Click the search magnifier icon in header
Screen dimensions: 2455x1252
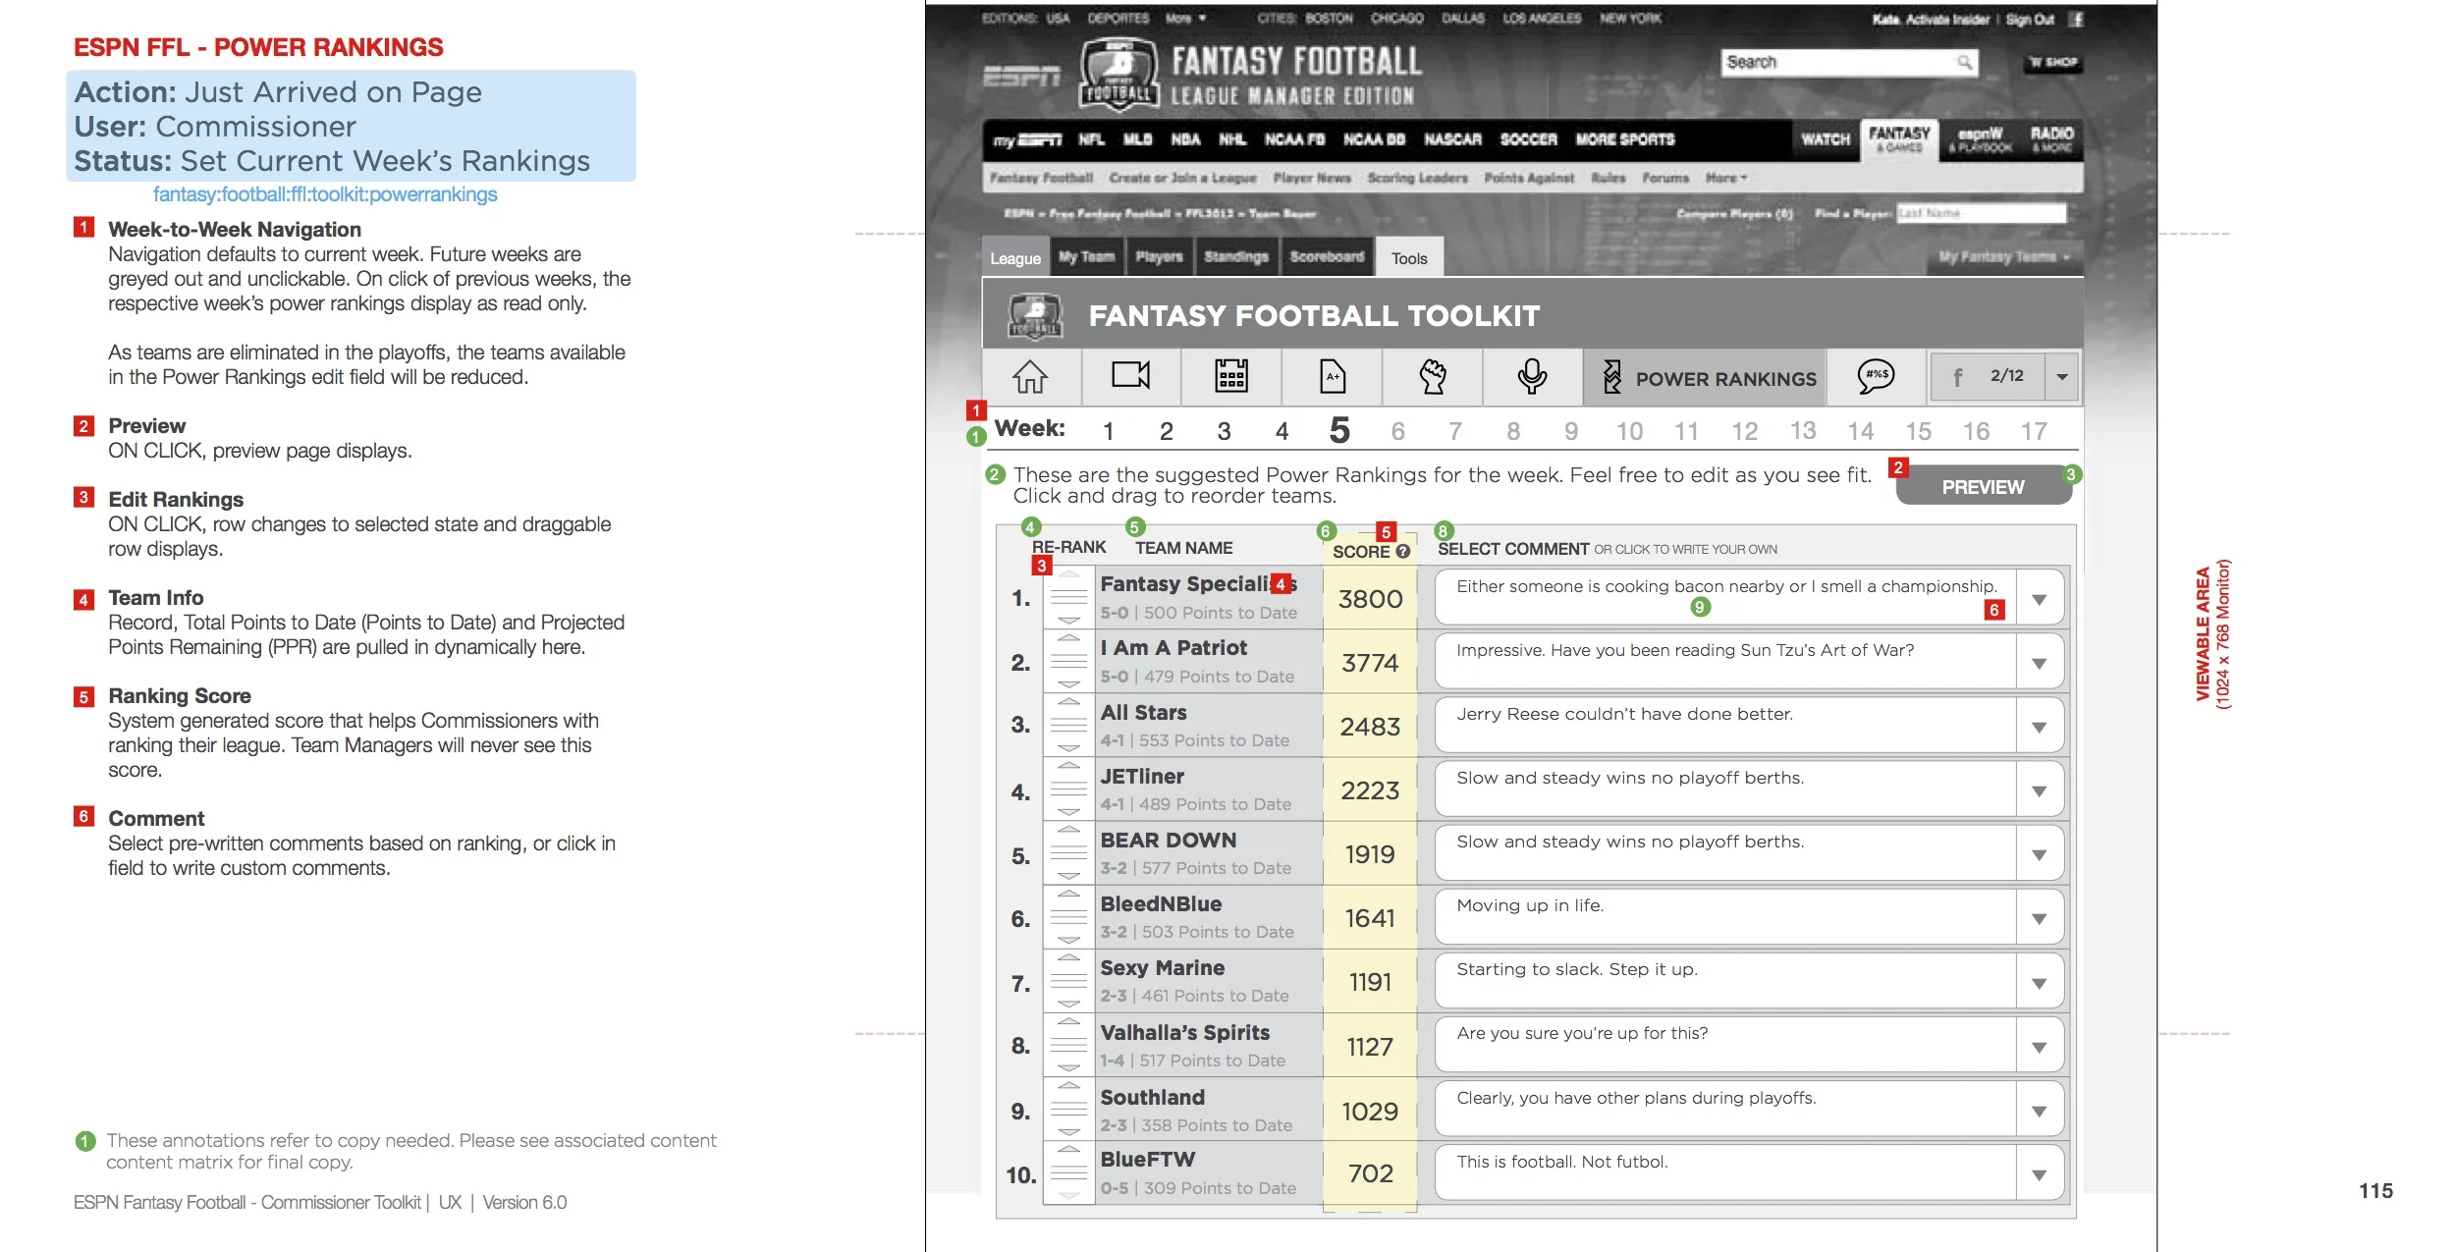(x=1964, y=62)
